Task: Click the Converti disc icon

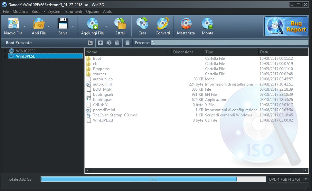Action: [x=163, y=24]
